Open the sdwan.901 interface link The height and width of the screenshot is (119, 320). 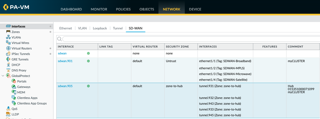tap(65, 61)
